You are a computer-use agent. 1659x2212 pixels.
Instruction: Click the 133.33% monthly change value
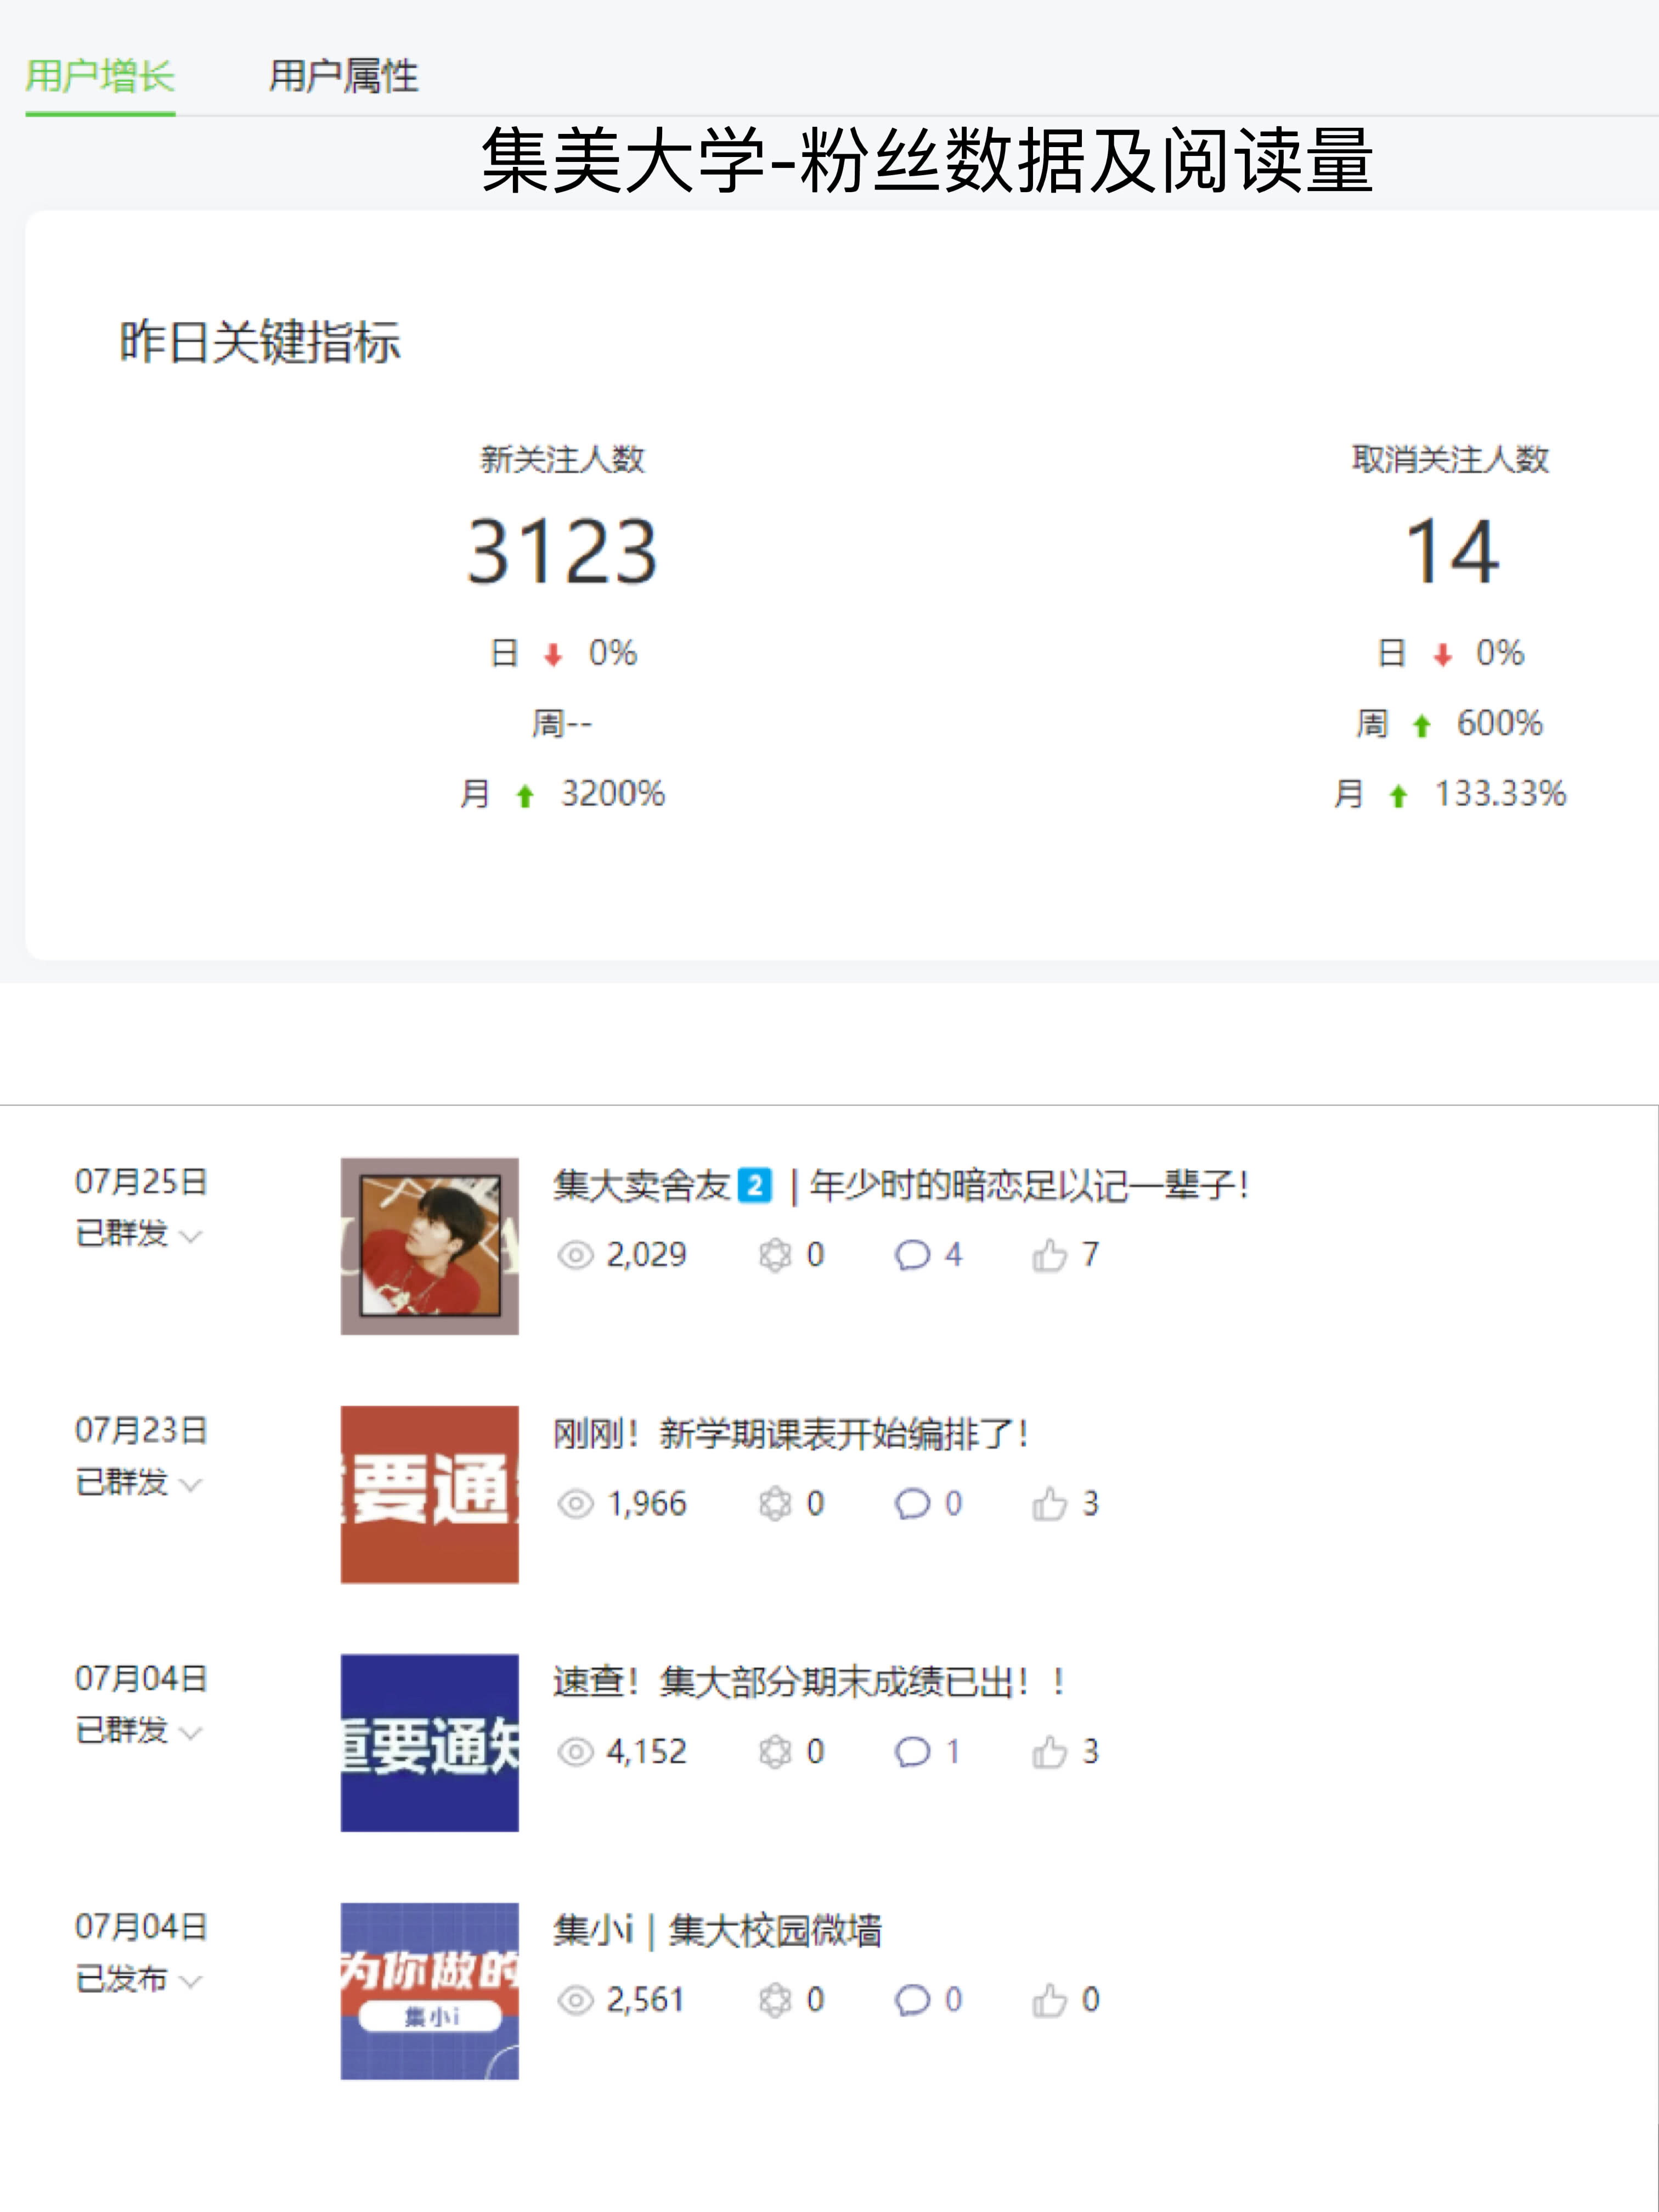click(1501, 794)
